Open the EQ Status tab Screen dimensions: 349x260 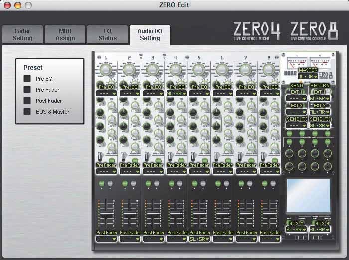[x=107, y=34]
